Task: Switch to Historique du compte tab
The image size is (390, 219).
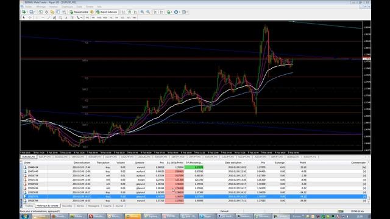Action: (x=48, y=206)
